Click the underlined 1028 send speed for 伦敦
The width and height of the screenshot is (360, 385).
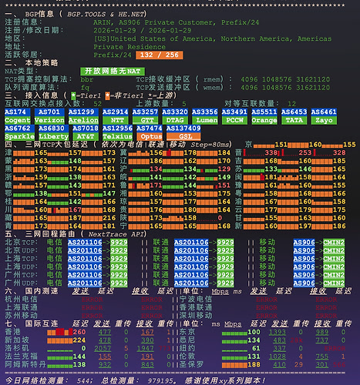[278, 357]
